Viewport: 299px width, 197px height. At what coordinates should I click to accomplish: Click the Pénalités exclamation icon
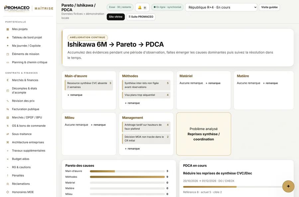click(8, 175)
